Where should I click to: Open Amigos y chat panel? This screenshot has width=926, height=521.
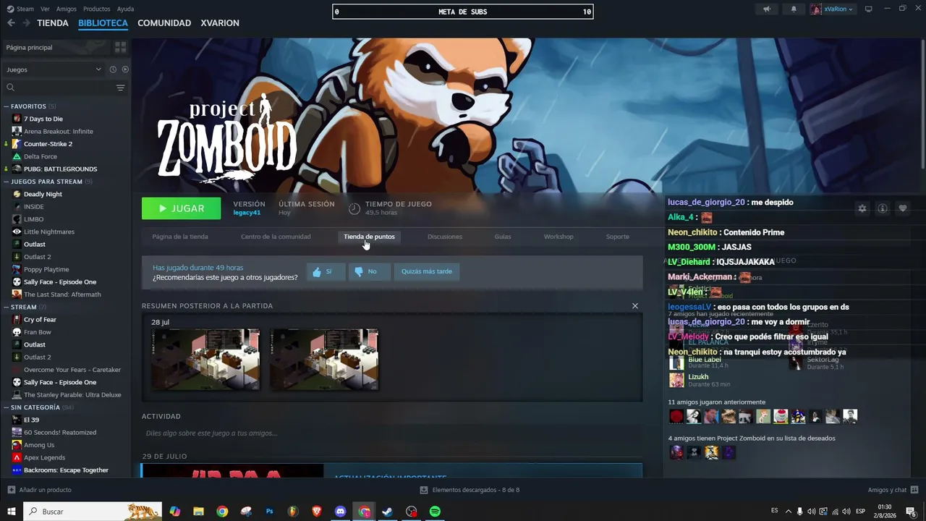click(x=892, y=490)
